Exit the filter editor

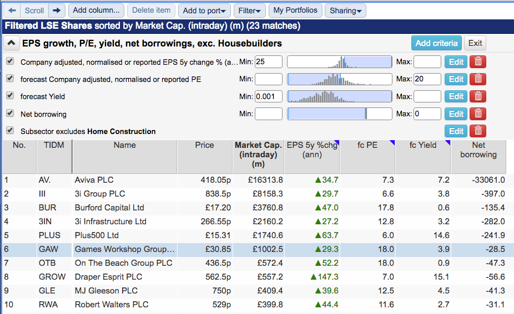(x=475, y=43)
